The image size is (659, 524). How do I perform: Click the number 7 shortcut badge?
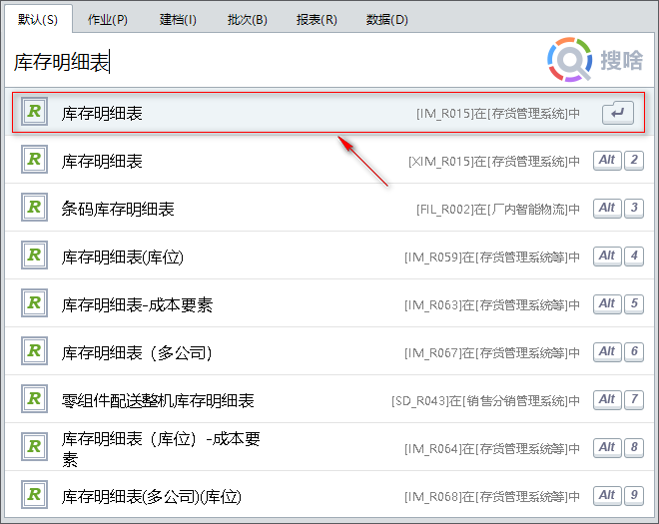pyautogui.click(x=634, y=400)
